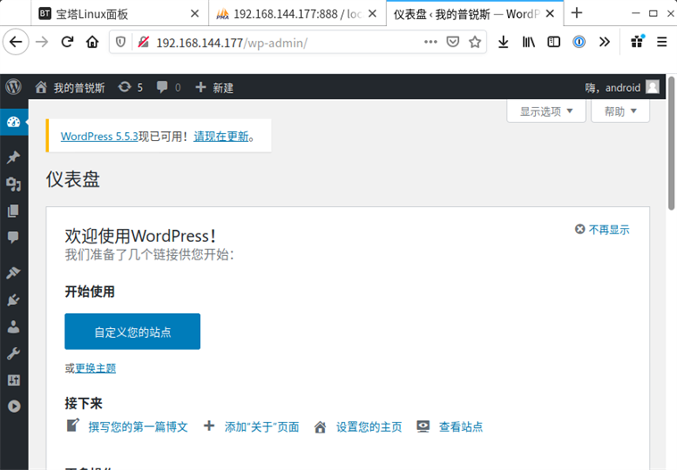Open Plugins sidebar icon
677x470 pixels.
[13, 300]
